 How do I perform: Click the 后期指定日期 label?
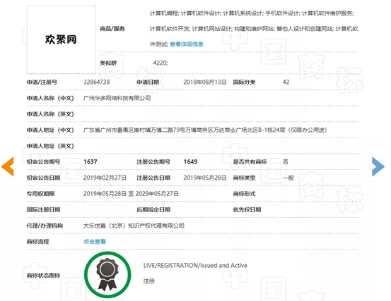153,209
